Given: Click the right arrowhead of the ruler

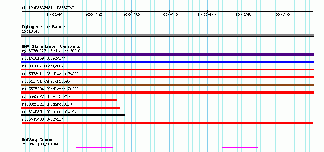Looking at the screenshot, I should [312, 12].
